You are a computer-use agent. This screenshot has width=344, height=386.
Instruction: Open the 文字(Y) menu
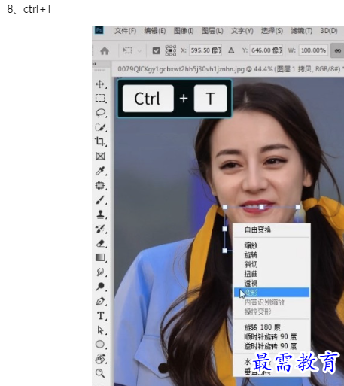pos(242,31)
